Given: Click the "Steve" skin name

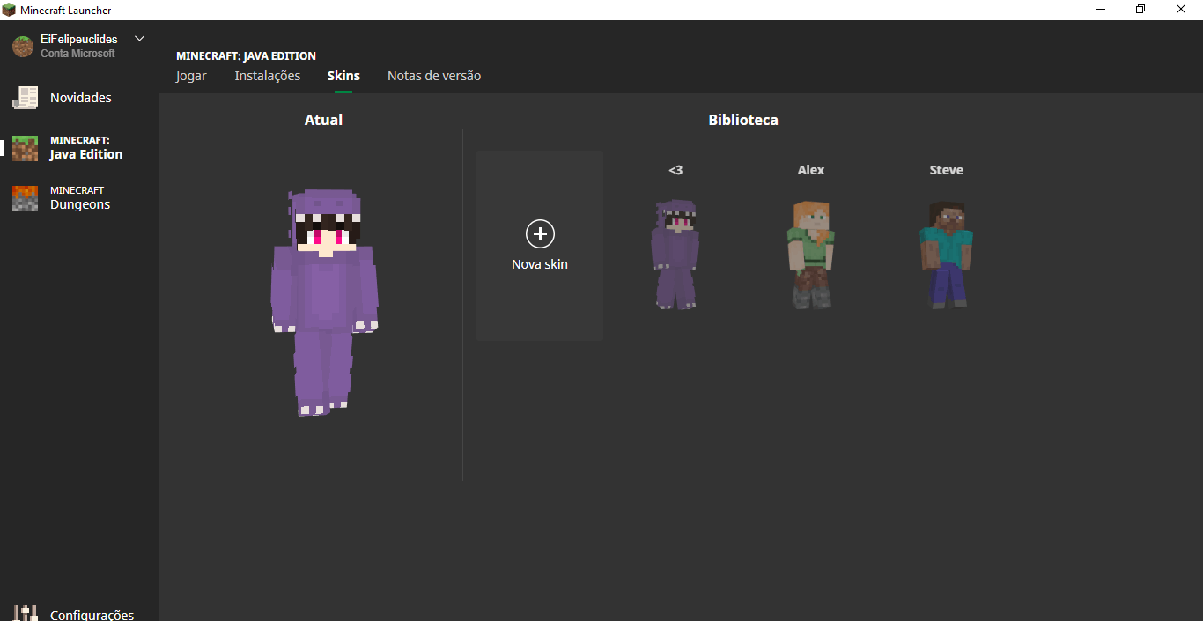Looking at the screenshot, I should [x=947, y=170].
